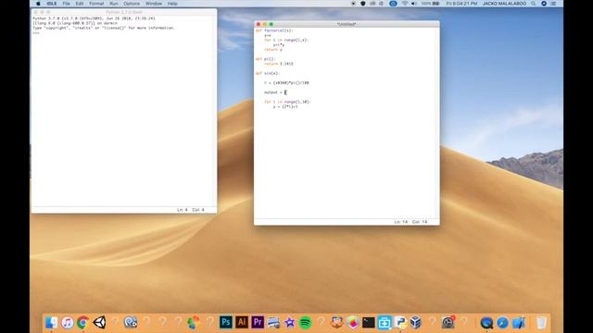The height and width of the screenshot is (333, 593).
Task: Open Terminal from the dock
Action: 369,323
